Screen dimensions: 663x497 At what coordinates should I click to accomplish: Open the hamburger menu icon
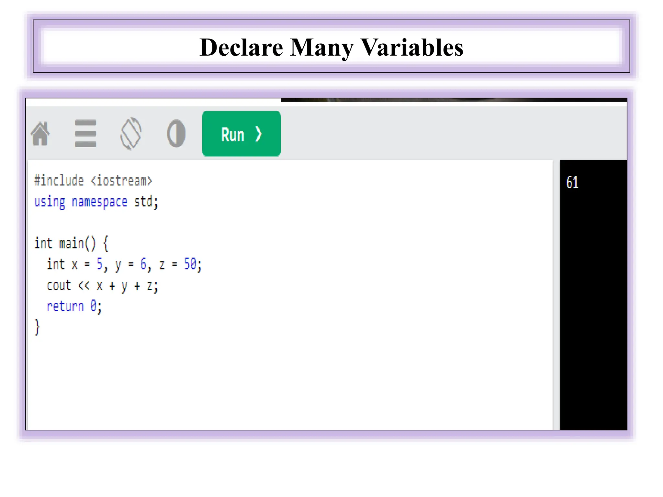(85, 133)
